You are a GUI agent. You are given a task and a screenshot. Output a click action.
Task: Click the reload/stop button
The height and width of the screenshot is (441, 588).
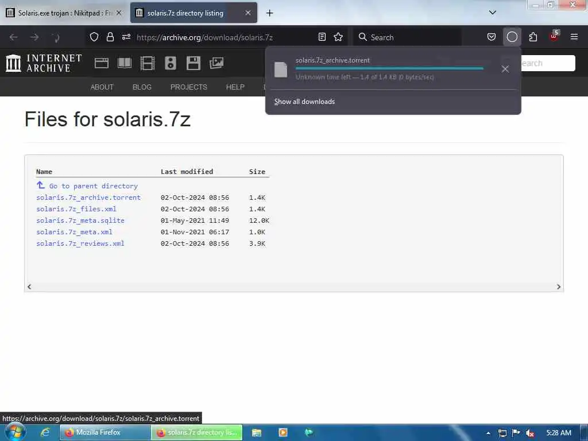56,37
